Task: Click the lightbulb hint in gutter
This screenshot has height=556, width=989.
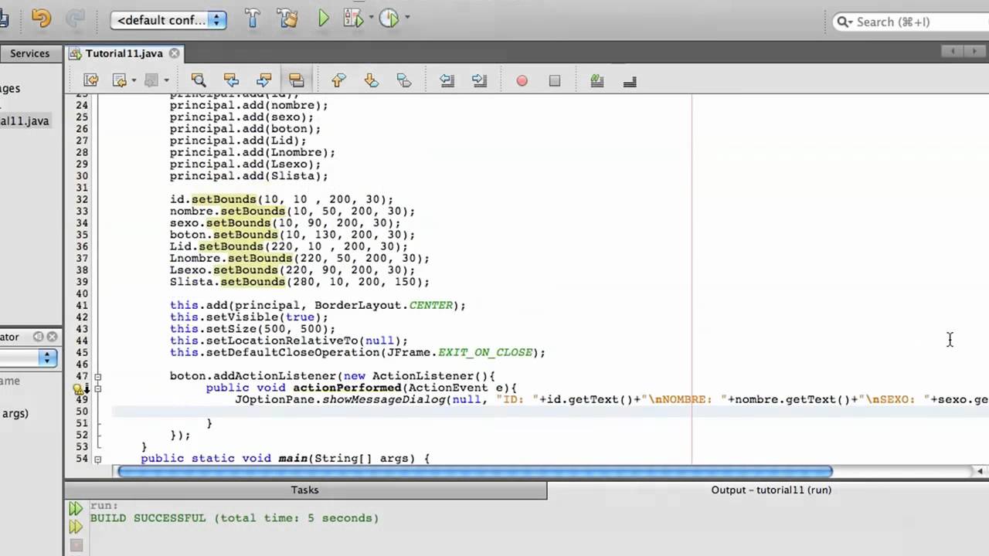Action: (x=78, y=390)
